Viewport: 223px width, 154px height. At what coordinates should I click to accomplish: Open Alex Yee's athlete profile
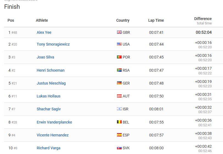[44, 32]
